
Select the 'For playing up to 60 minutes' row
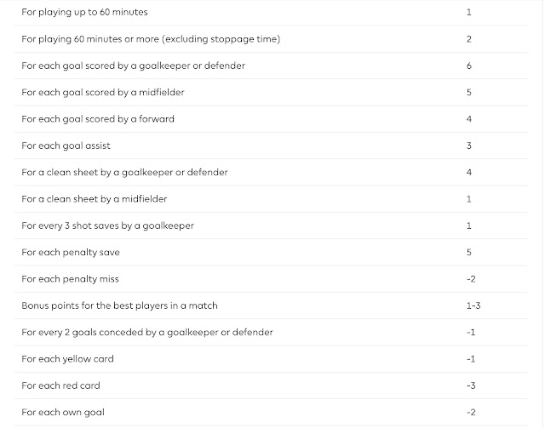(x=271, y=12)
